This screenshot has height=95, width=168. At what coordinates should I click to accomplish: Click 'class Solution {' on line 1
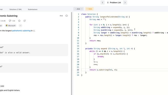click(x=90, y=14)
